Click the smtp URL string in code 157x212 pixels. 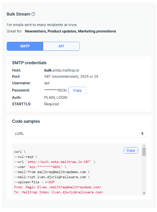(60, 162)
